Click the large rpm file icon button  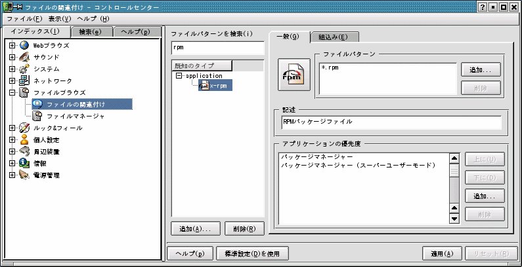click(x=294, y=75)
